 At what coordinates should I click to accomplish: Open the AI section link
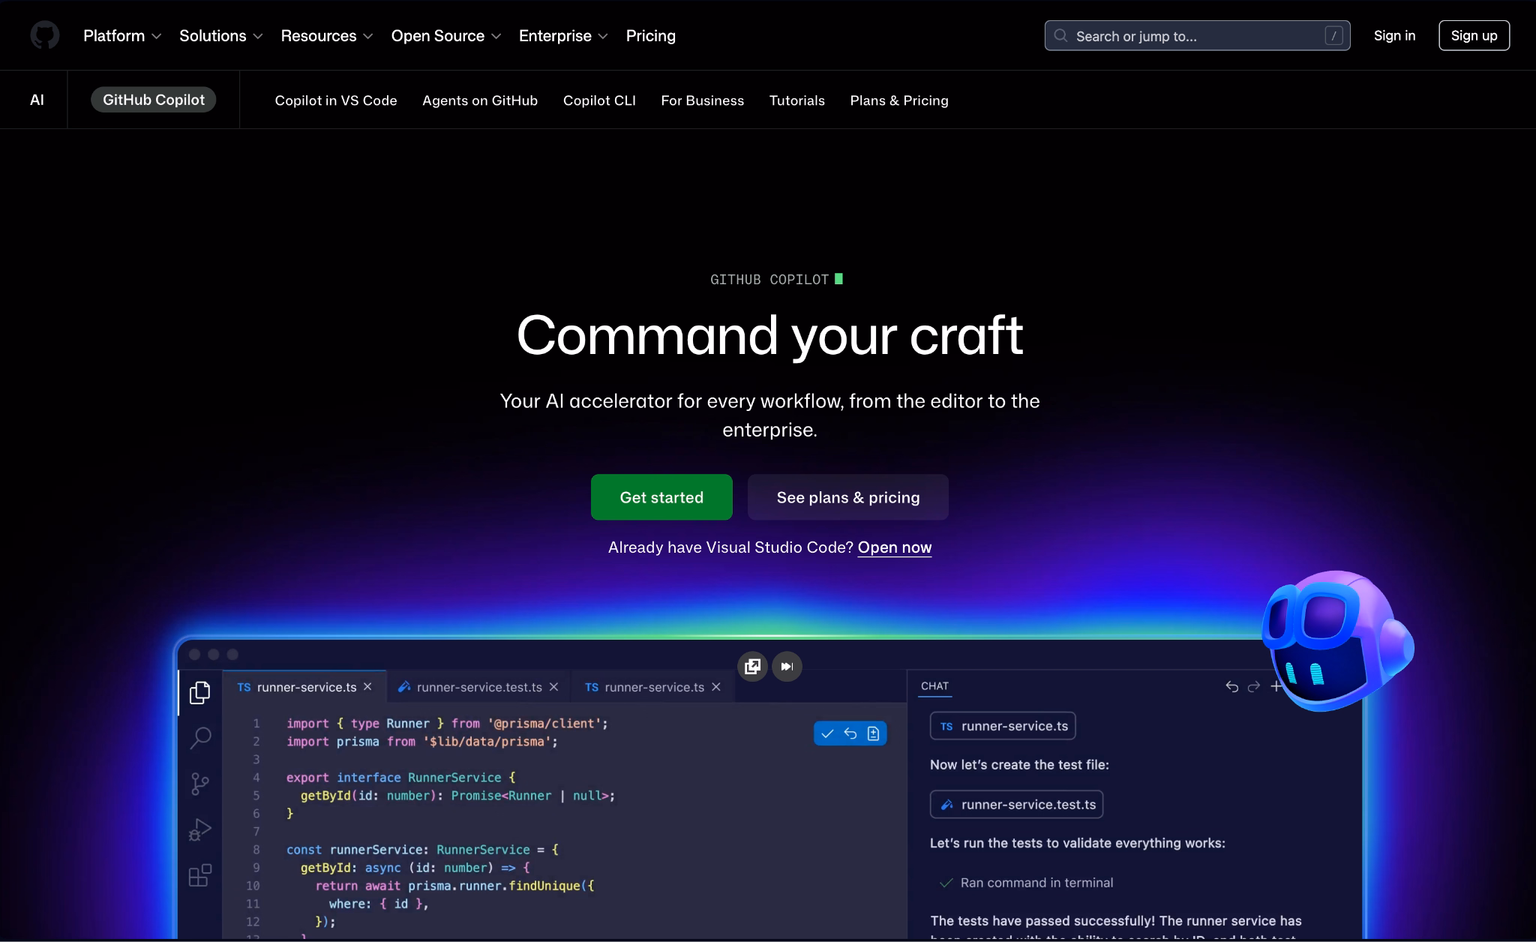coord(37,100)
